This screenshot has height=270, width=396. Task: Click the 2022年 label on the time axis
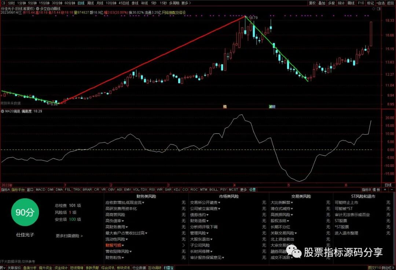[x=7, y=185]
